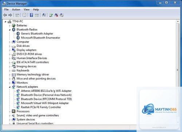Click the TTHJ-PC root computer icon
The width and height of the screenshot is (182, 132).
click(x=9, y=21)
